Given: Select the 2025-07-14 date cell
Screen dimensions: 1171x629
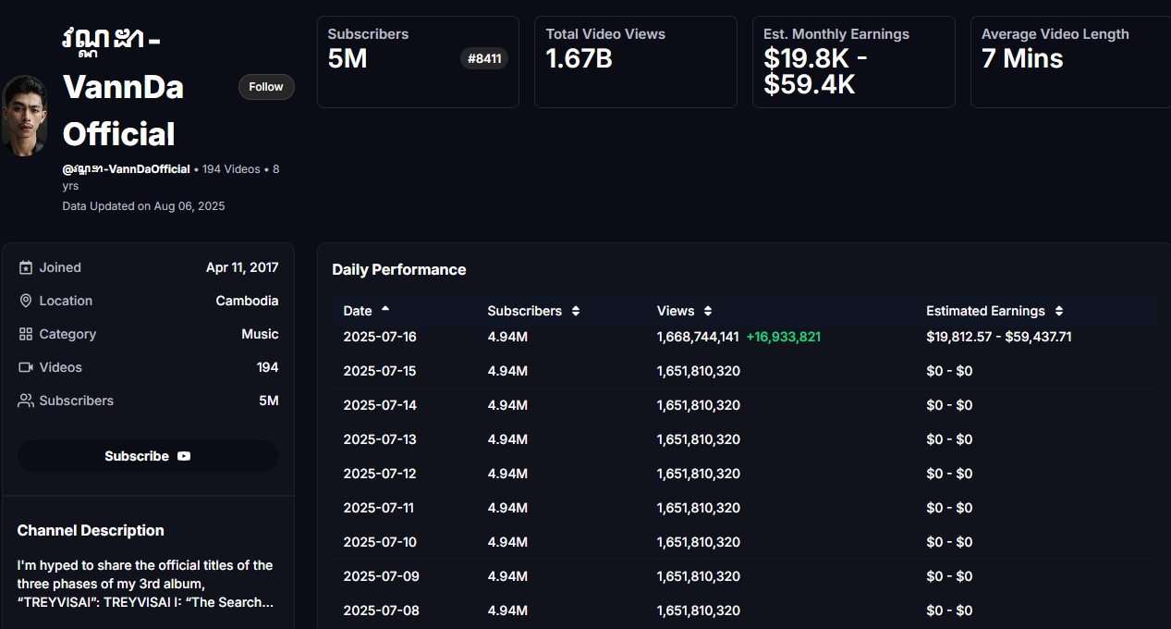Looking at the screenshot, I should point(380,405).
